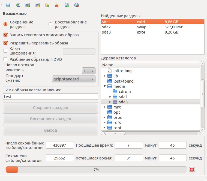The width and height of the screenshot is (207, 181).
Task: Cancel the backup with the red X icon
Action: pos(192,170)
